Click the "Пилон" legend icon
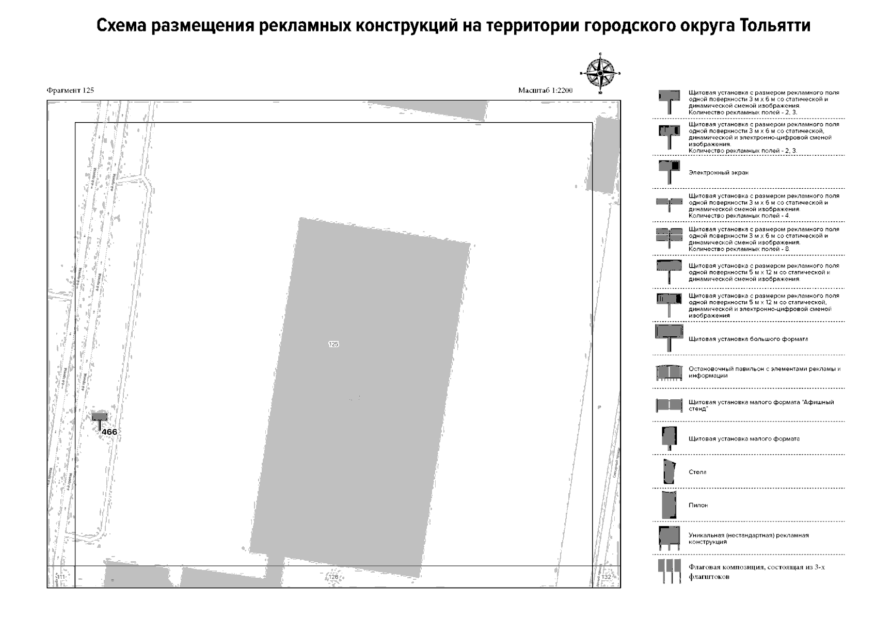This screenshot has width=876, height=619. tap(668, 506)
